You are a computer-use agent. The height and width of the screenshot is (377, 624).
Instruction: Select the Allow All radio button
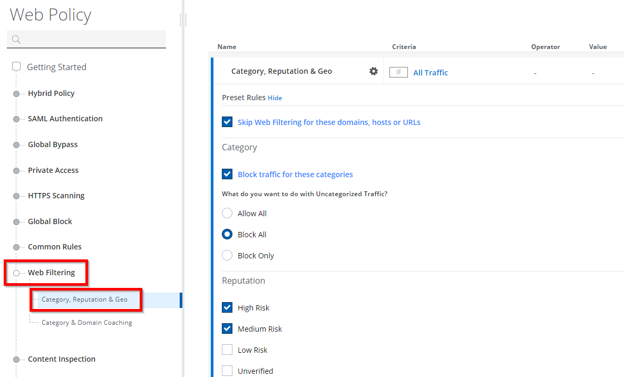coord(227,213)
